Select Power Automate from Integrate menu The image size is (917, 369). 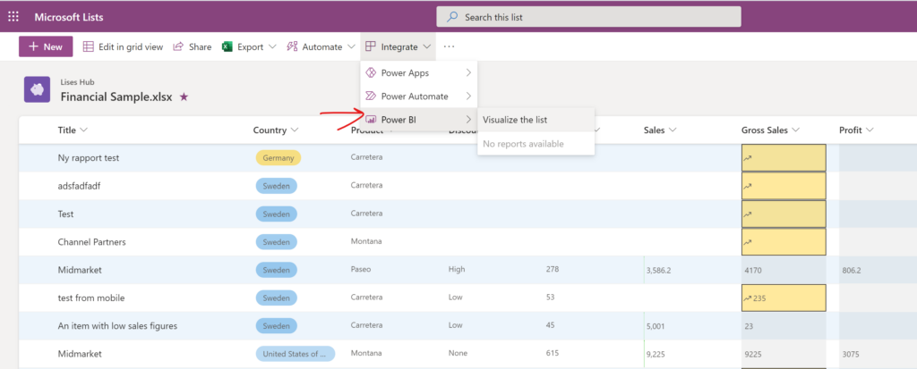[414, 96]
